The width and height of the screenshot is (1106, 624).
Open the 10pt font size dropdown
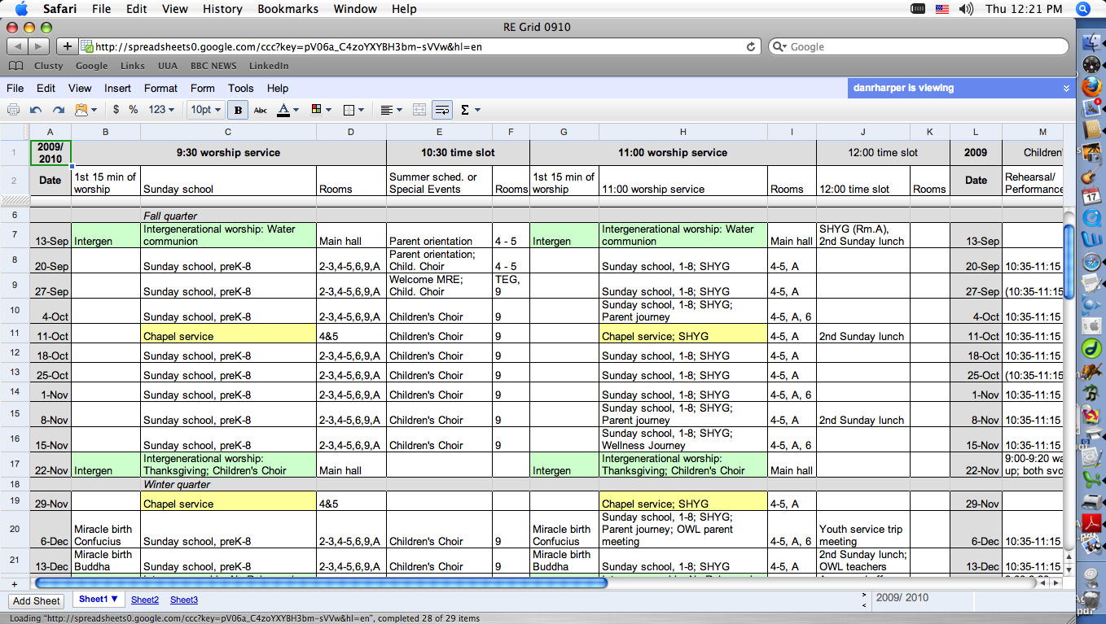pos(204,110)
